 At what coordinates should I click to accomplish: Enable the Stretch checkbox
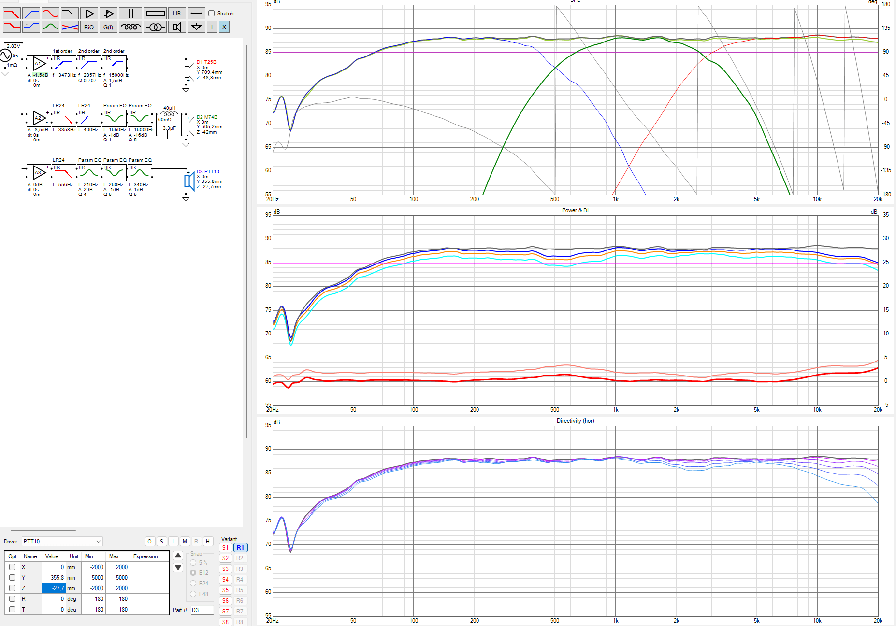(x=211, y=14)
